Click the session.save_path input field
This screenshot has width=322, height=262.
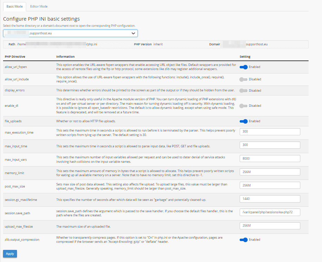[270, 212]
